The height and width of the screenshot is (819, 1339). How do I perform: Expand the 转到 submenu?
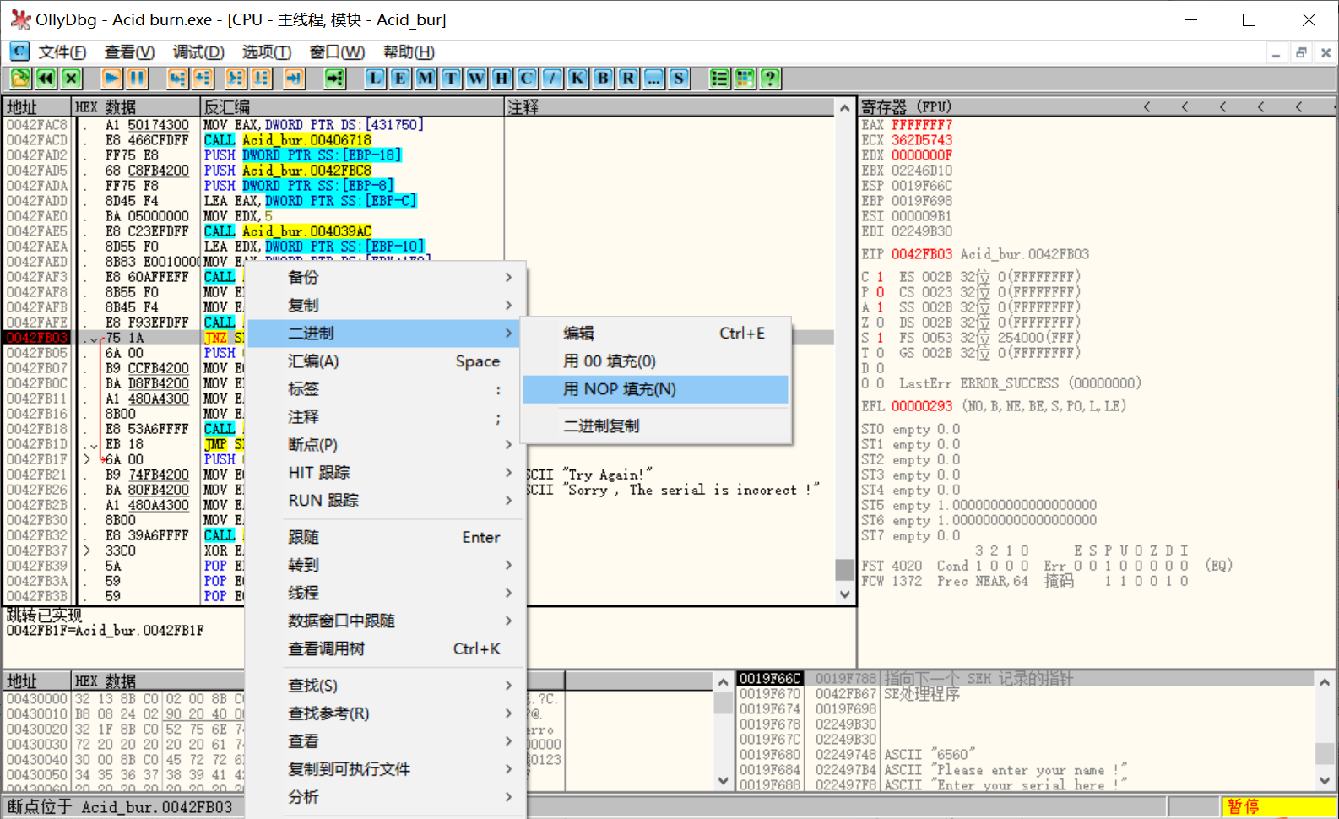(x=385, y=565)
